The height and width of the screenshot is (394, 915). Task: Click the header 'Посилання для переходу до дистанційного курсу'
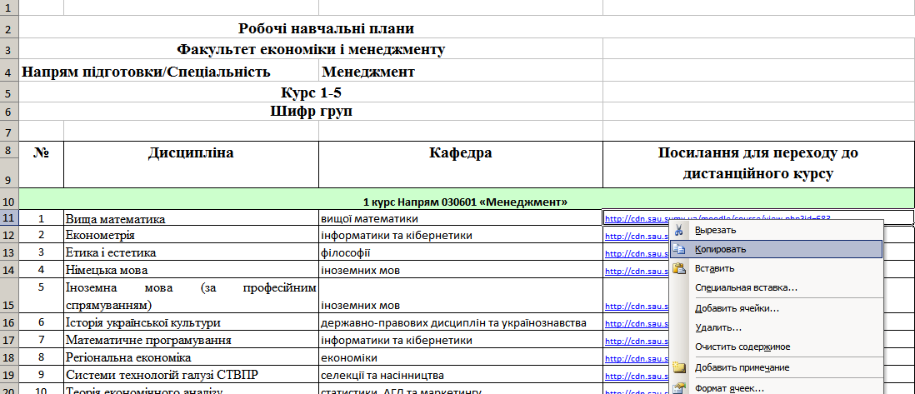pyautogui.click(x=758, y=165)
